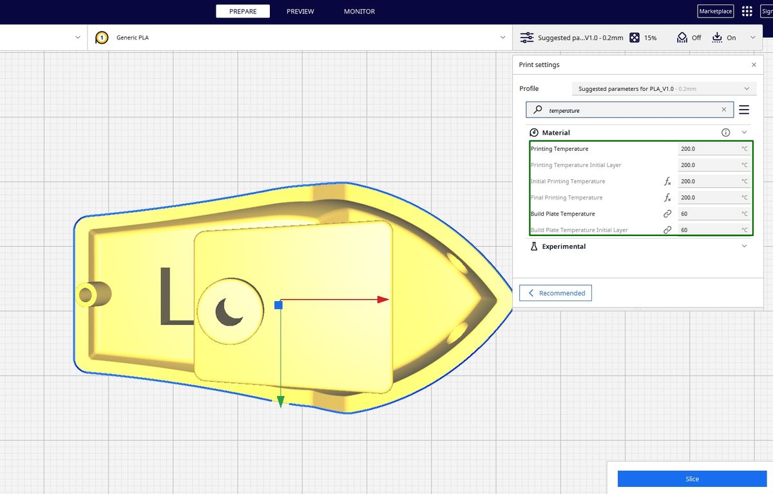Clear the temperature search field
The width and height of the screenshot is (773, 494).
point(723,109)
